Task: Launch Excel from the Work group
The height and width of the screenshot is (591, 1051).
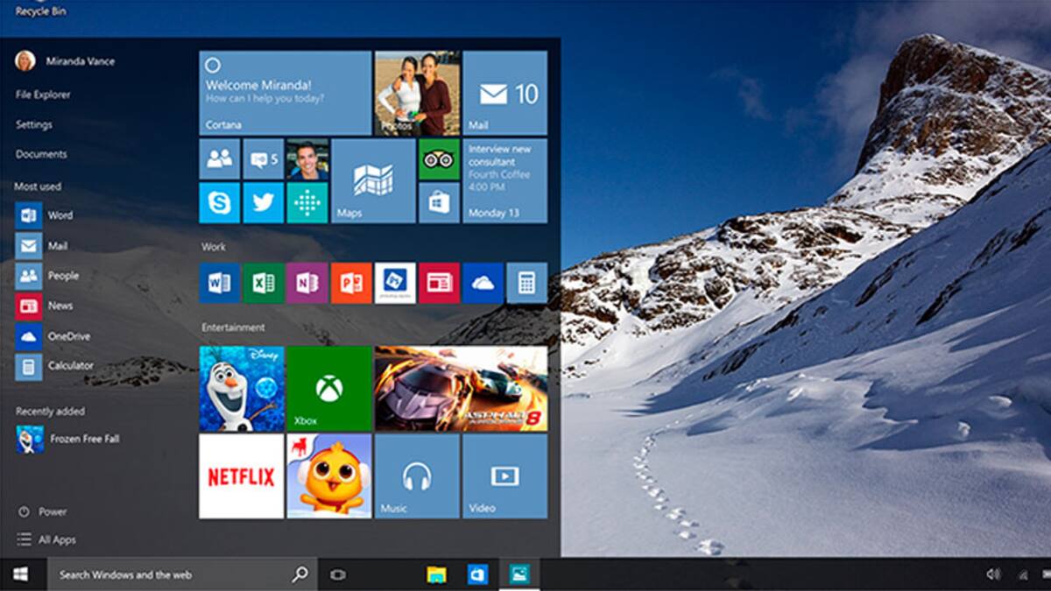Action: [x=263, y=283]
